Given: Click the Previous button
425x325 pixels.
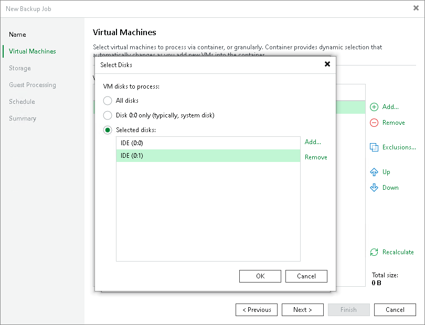Looking at the screenshot, I should 257,310.
